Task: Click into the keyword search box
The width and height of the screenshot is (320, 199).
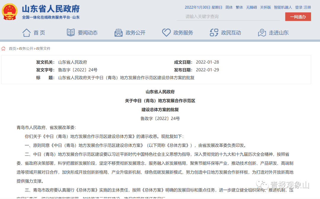Action: tap(228, 17)
